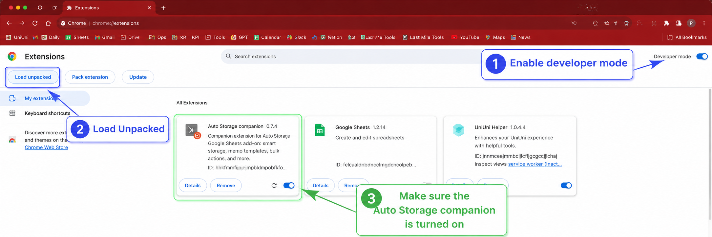Open the Extensions puzzle-piece toolbar menu
Viewport: 712px width, 237px height.
(666, 23)
